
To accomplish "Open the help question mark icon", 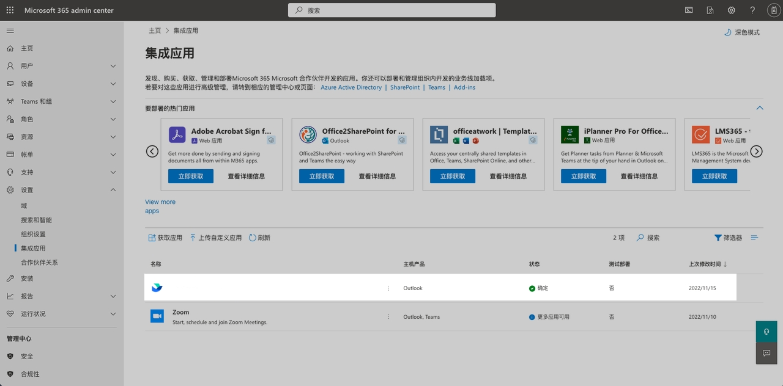I will point(752,10).
